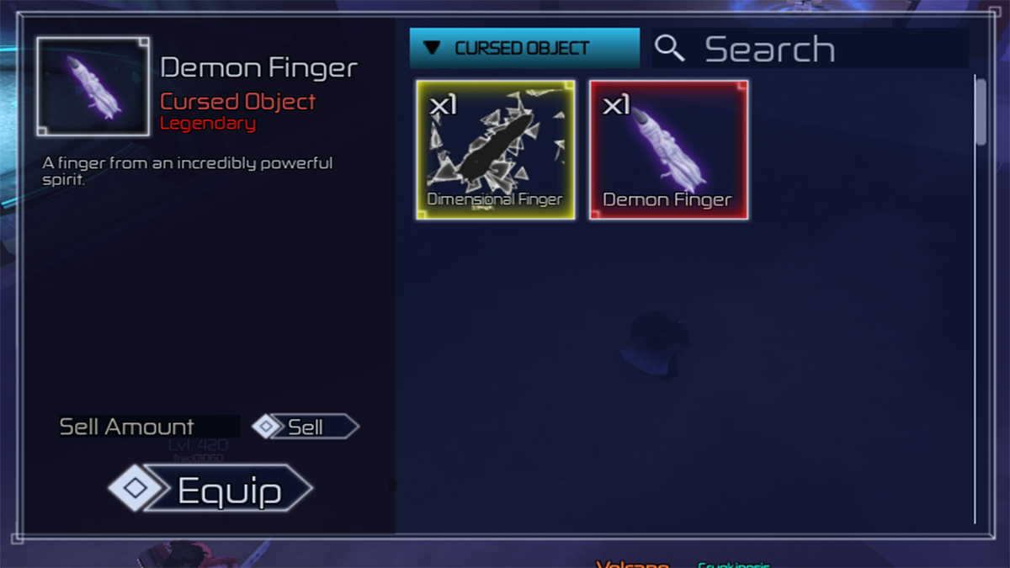Click the Demon Finger title text
This screenshot has height=568, width=1010.
pyautogui.click(x=258, y=68)
